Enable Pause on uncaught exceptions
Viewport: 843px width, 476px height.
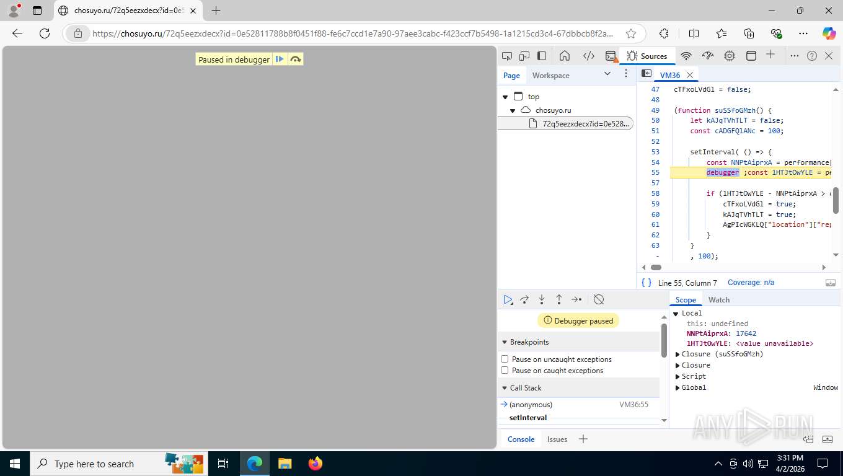pyautogui.click(x=505, y=359)
